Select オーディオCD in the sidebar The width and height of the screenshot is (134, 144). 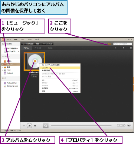click(11, 51)
